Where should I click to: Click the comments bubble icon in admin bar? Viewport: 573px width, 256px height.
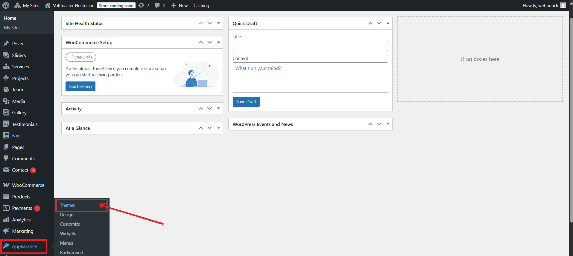point(157,5)
